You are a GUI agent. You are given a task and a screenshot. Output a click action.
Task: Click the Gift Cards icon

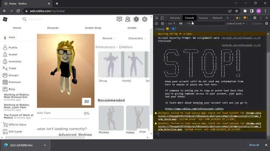coord(5,131)
